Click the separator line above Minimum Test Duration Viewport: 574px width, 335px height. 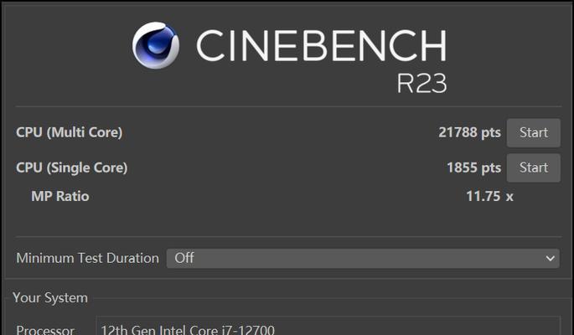pyautogui.click(x=288, y=237)
